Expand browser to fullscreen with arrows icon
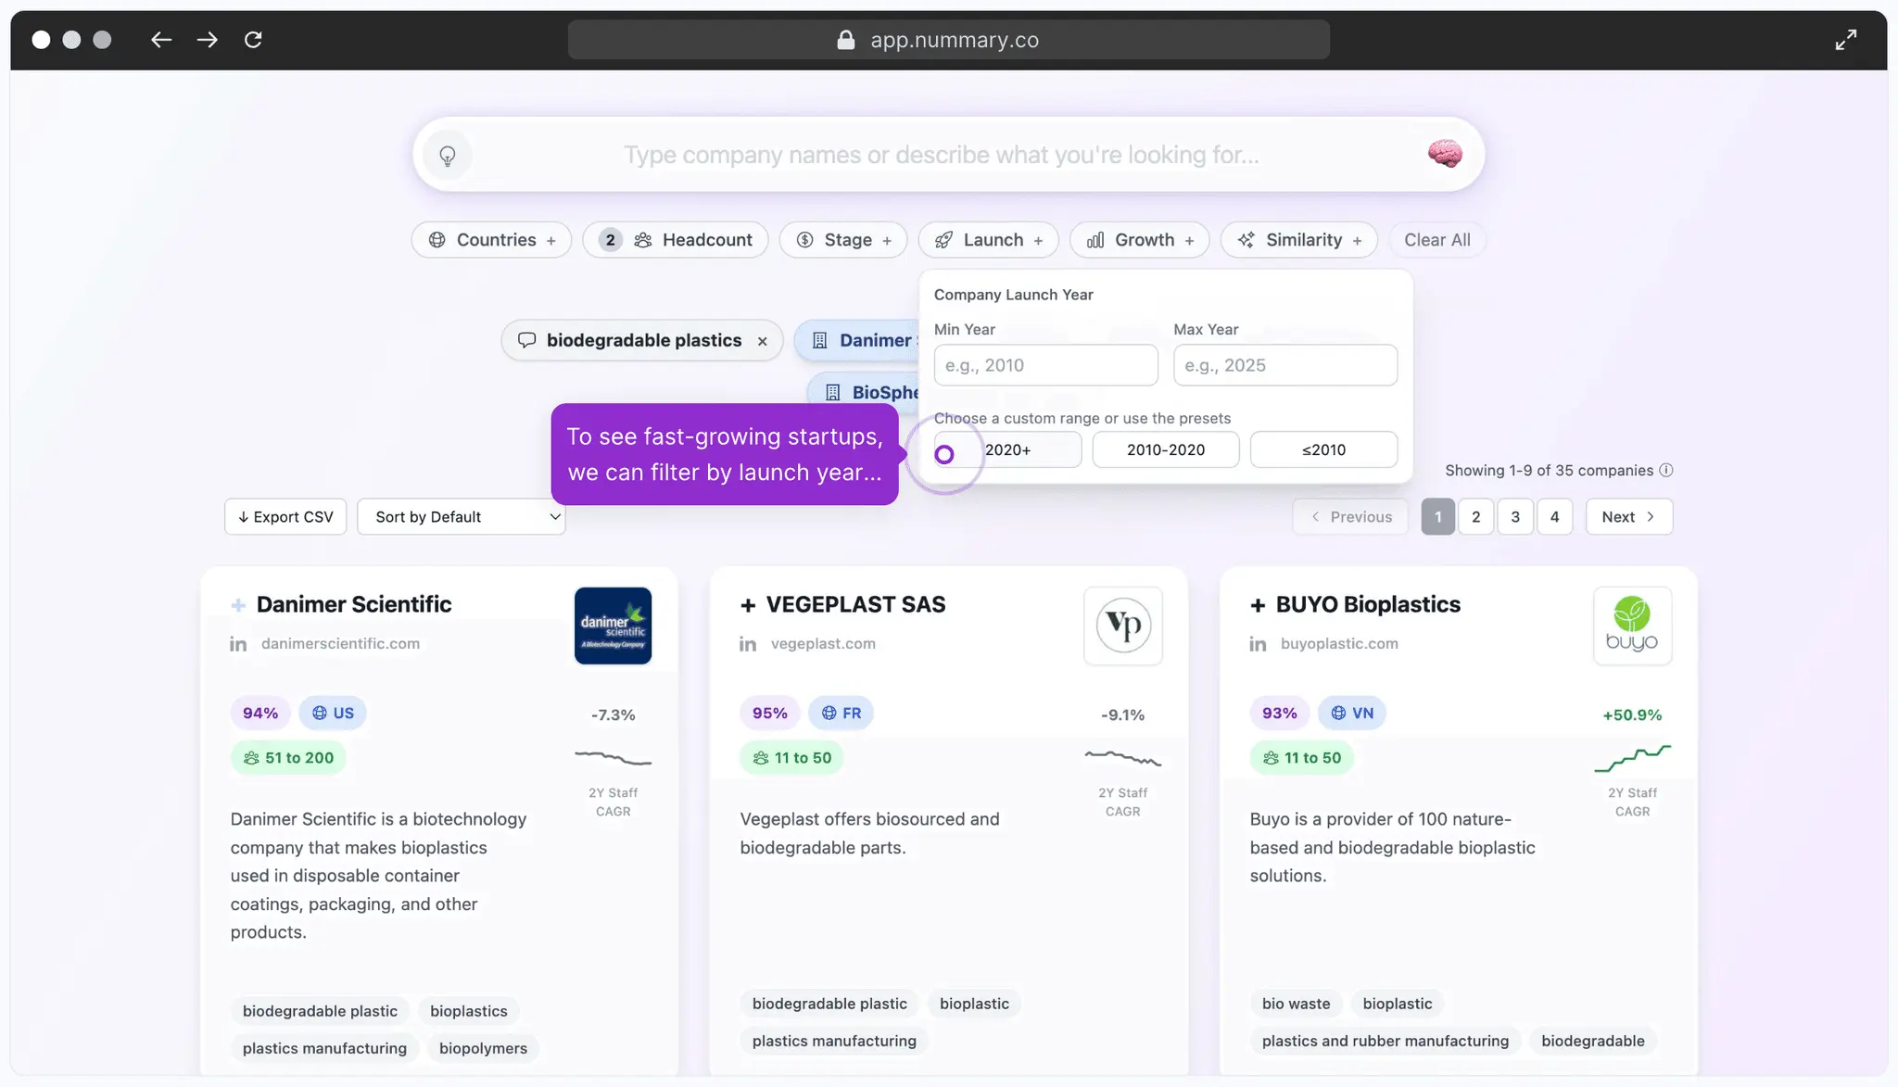 click(x=1846, y=40)
